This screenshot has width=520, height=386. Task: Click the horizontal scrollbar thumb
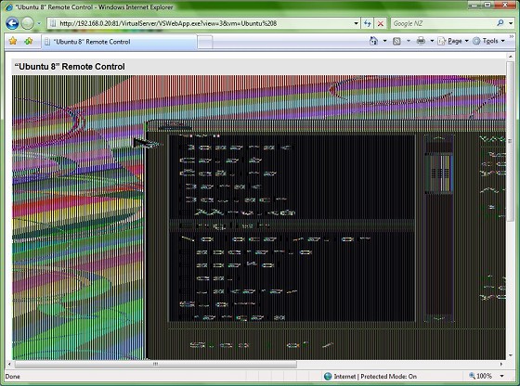156,364
